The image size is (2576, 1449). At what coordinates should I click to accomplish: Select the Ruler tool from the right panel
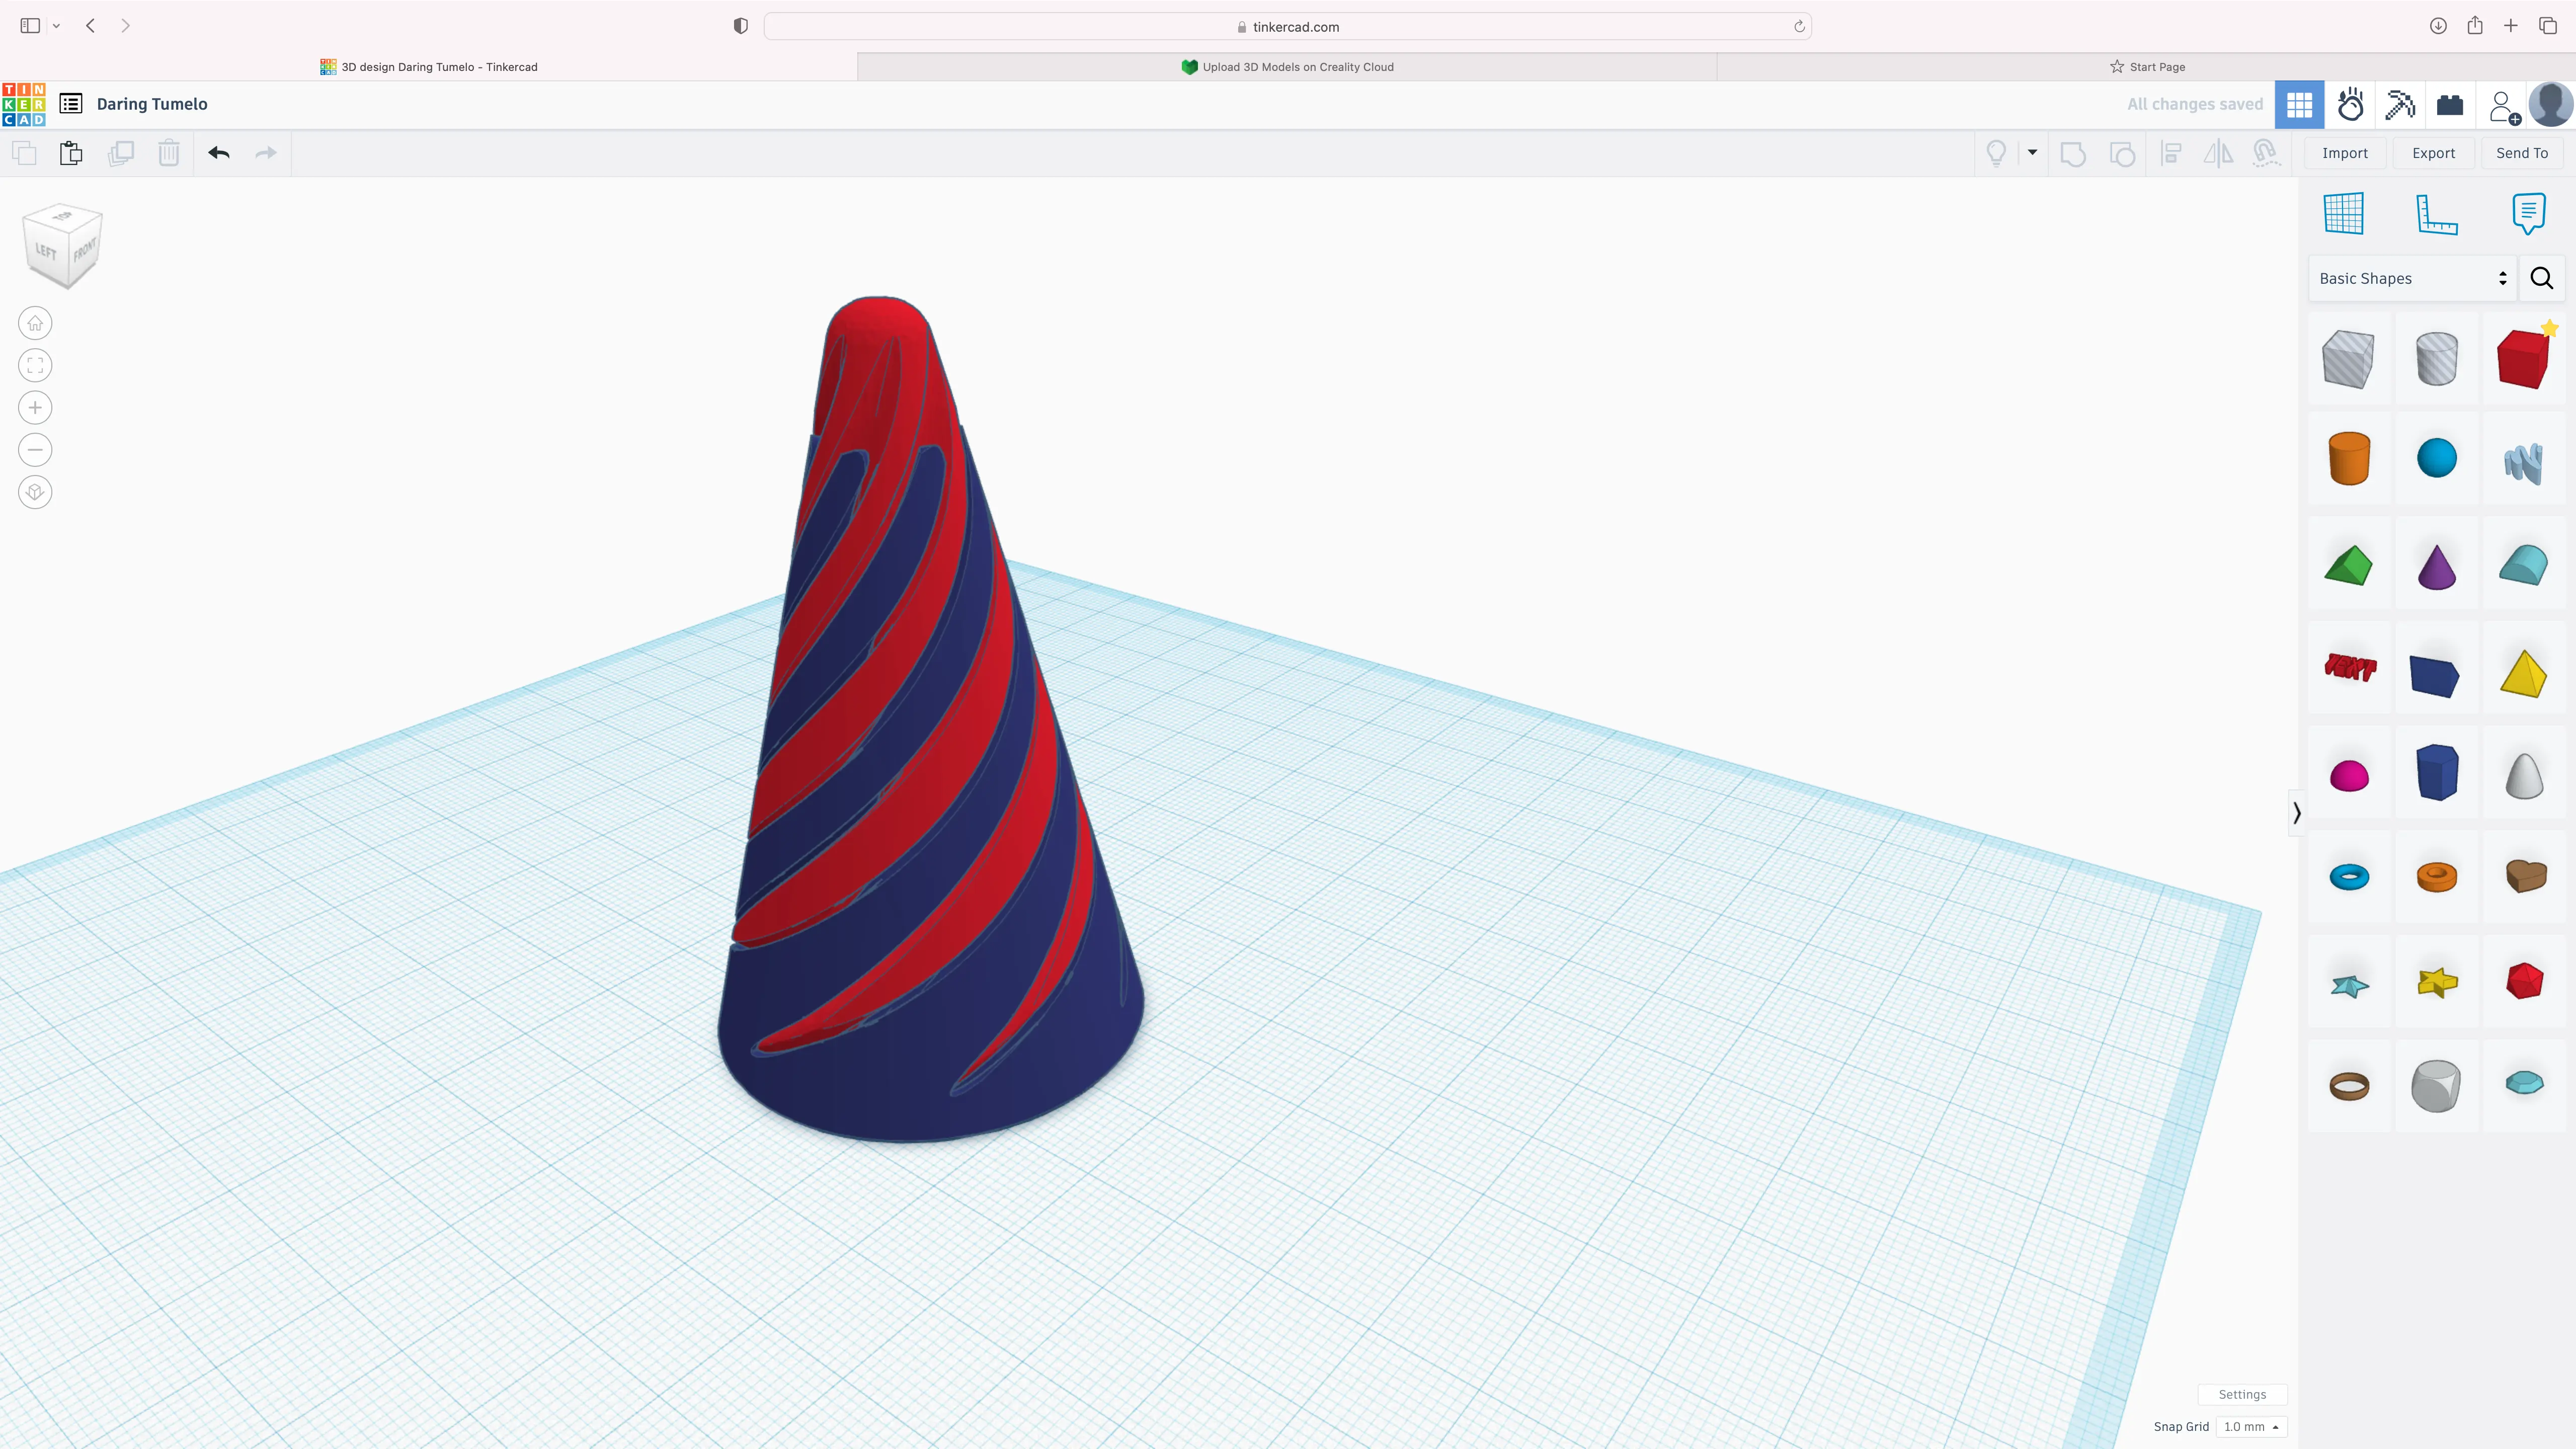2436,213
